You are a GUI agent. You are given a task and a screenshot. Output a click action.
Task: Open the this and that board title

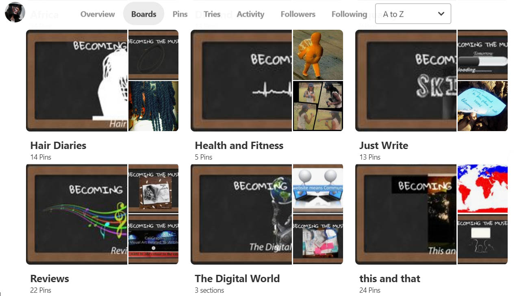pyautogui.click(x=389, y=278)
